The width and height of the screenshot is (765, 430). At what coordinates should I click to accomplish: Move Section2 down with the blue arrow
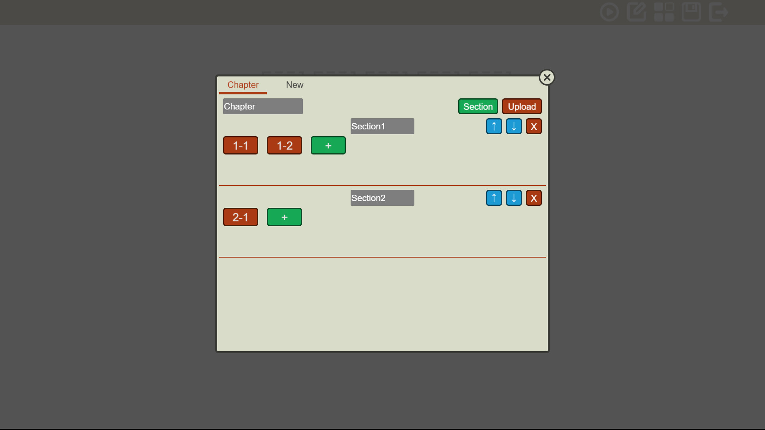click(514, 198)
